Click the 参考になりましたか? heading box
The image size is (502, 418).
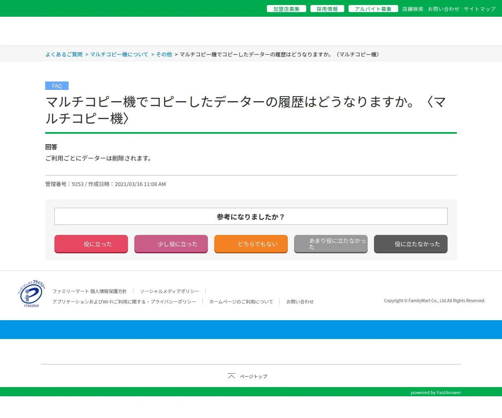coord(251,217)
